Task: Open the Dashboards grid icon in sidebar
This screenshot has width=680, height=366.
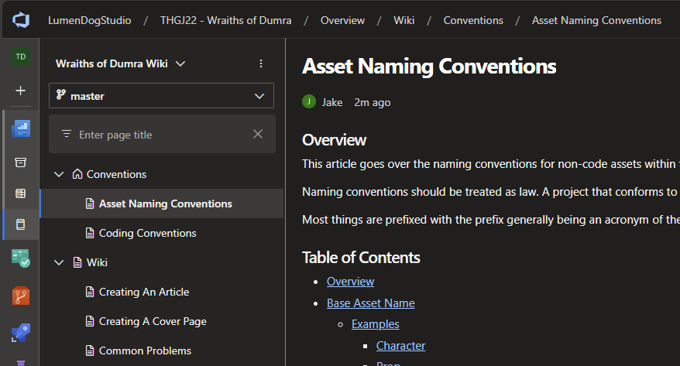Action: [20, 193]
